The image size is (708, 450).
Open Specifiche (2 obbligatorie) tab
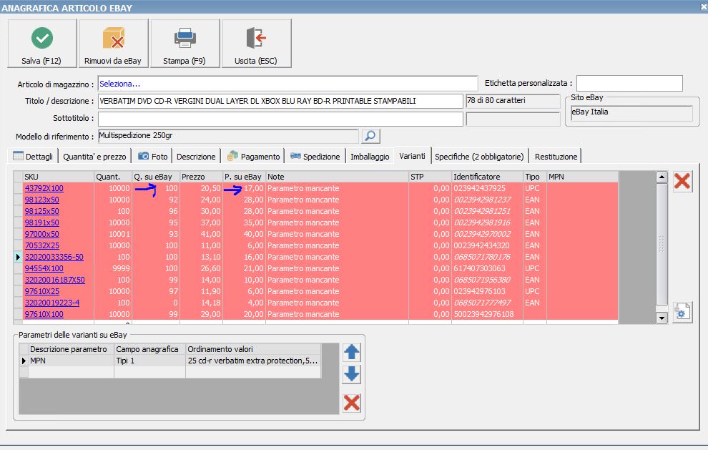pyautogui.click(x=480, y=157)
